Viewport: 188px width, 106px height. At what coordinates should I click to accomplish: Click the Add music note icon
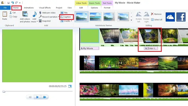pos(35,14)
